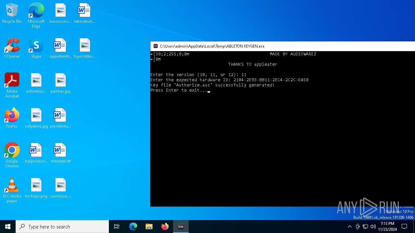This screenshot has height=233, width=415.
Task: Launch Firefox from the desktop shortcut
Action: point(12,118)
